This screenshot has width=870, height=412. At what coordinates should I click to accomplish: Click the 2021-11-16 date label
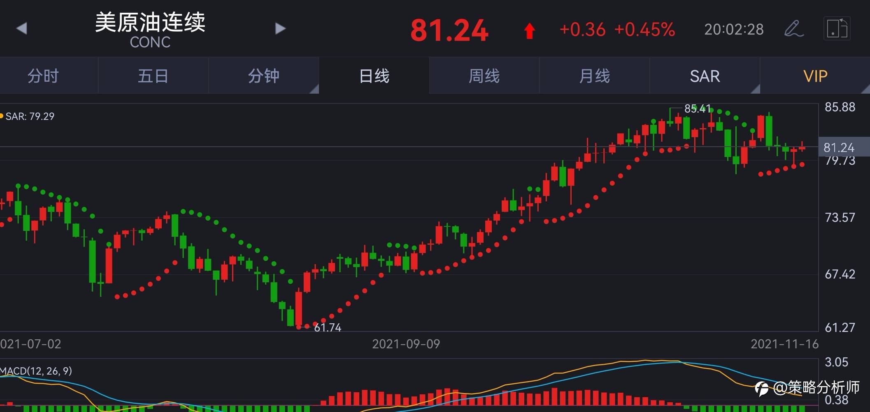tap(784, 344)
